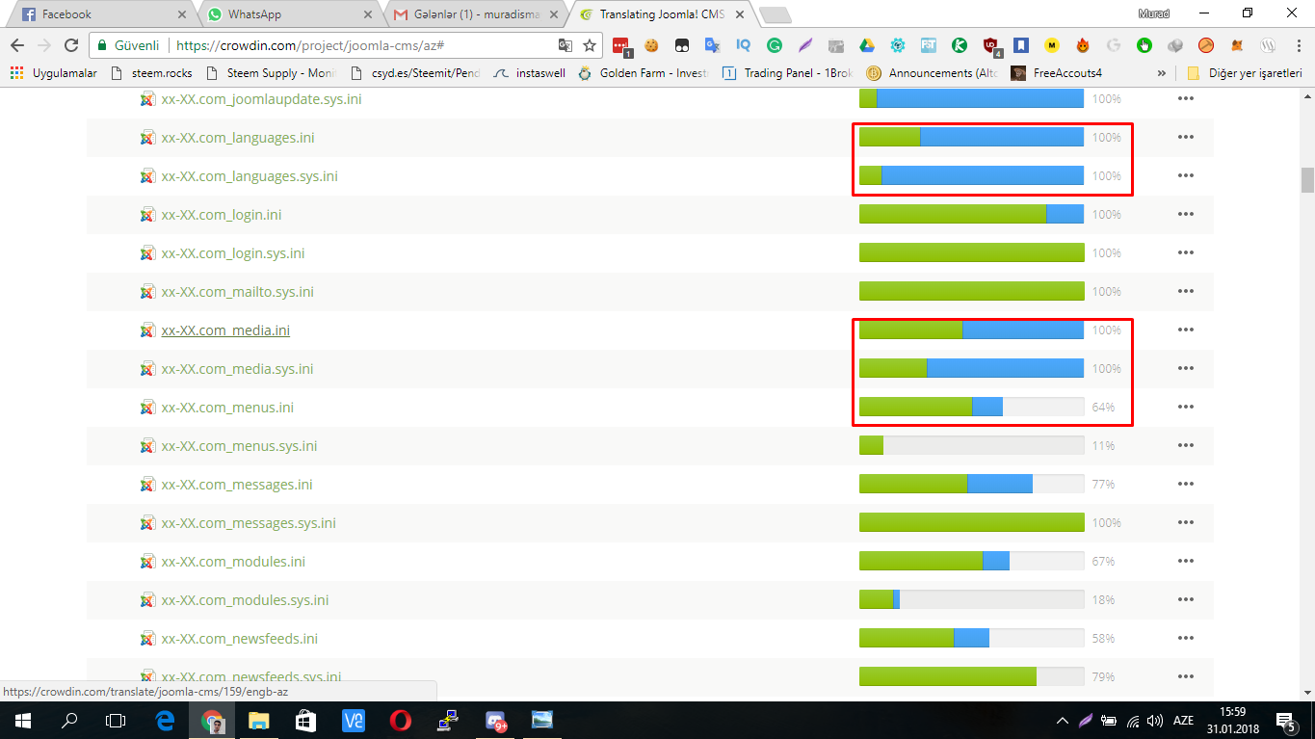
Task: Open xx-XX.com_menus.sys.ini file
Action: pyautogui.click(x=239, y=446)
